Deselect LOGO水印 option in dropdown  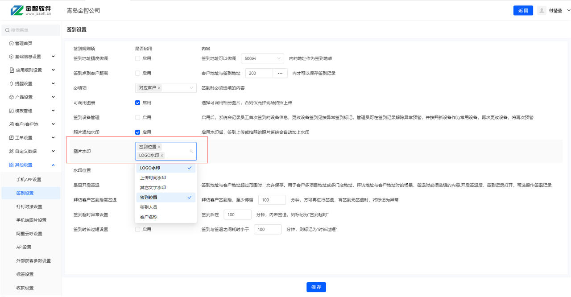click(166, 168)
